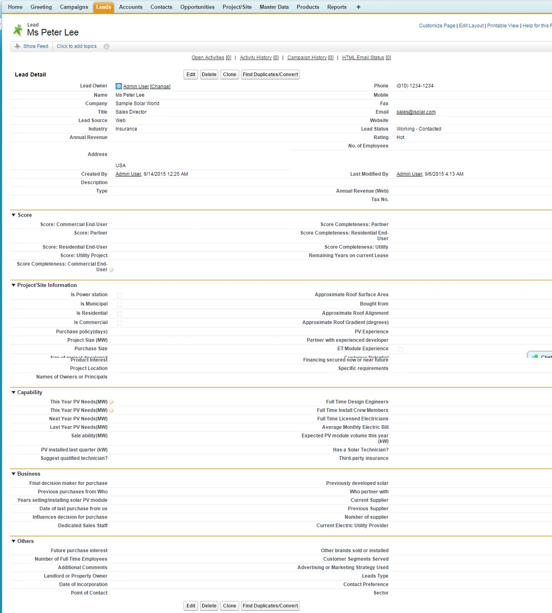Collapse the Others section

click(13, 541)
